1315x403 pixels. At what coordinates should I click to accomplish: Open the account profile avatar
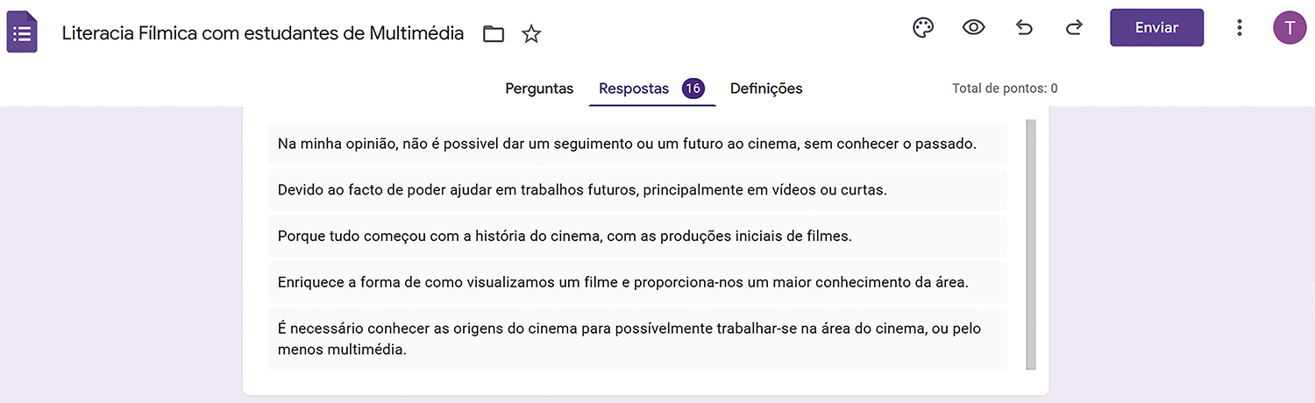1289,28
